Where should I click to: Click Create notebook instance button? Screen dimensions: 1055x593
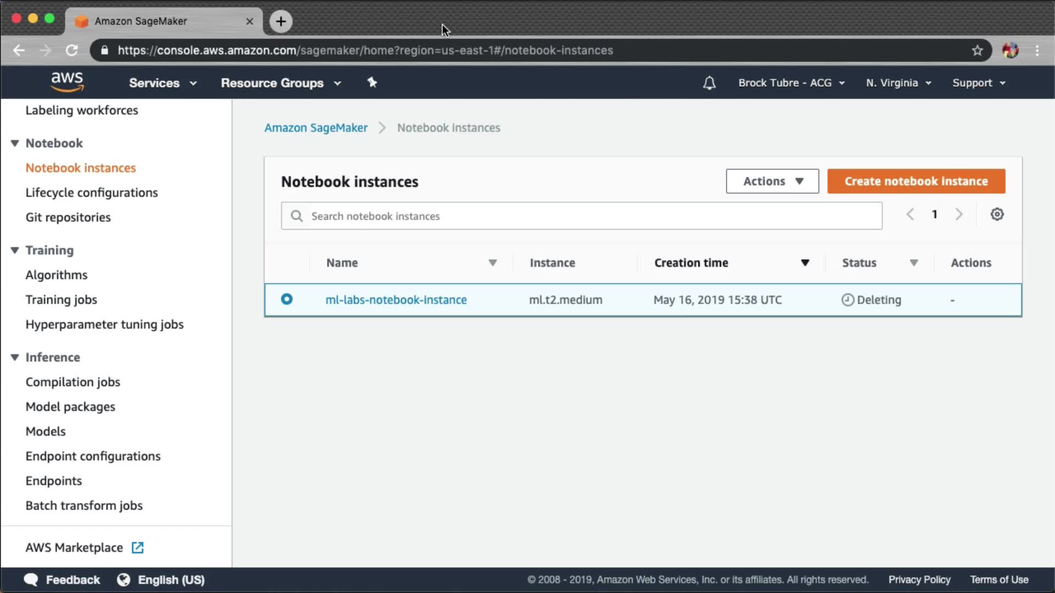(916, 181)
